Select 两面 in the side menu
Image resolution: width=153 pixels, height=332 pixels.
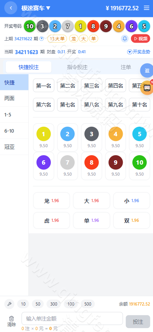pyautogui.click(x=14, y=98)
